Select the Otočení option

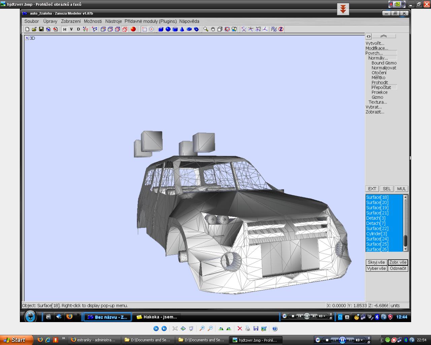(379, 73)
